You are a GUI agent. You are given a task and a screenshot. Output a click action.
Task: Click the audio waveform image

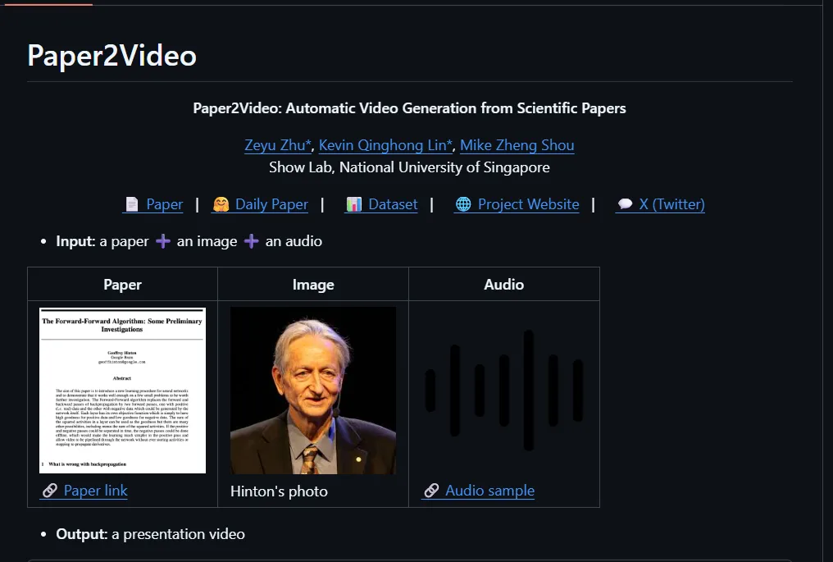pos(503,391)
